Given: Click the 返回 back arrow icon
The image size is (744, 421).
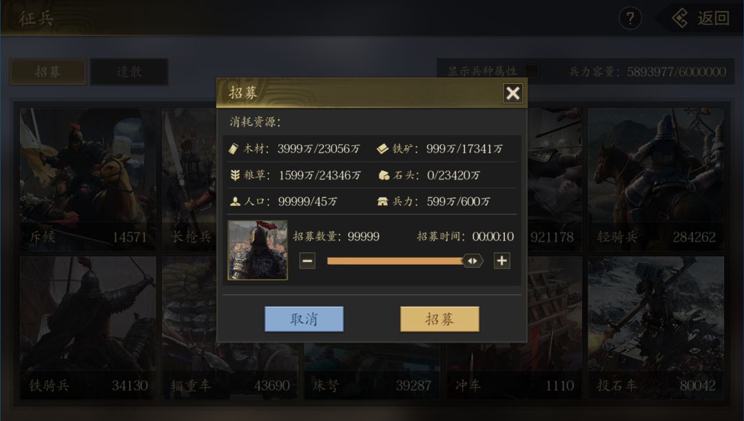Looking at the screenshot, I should [681, 19].
